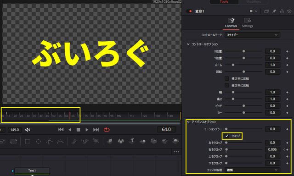Click the node color square for 変形1
The image size is (294, 176).
point(251,11)
